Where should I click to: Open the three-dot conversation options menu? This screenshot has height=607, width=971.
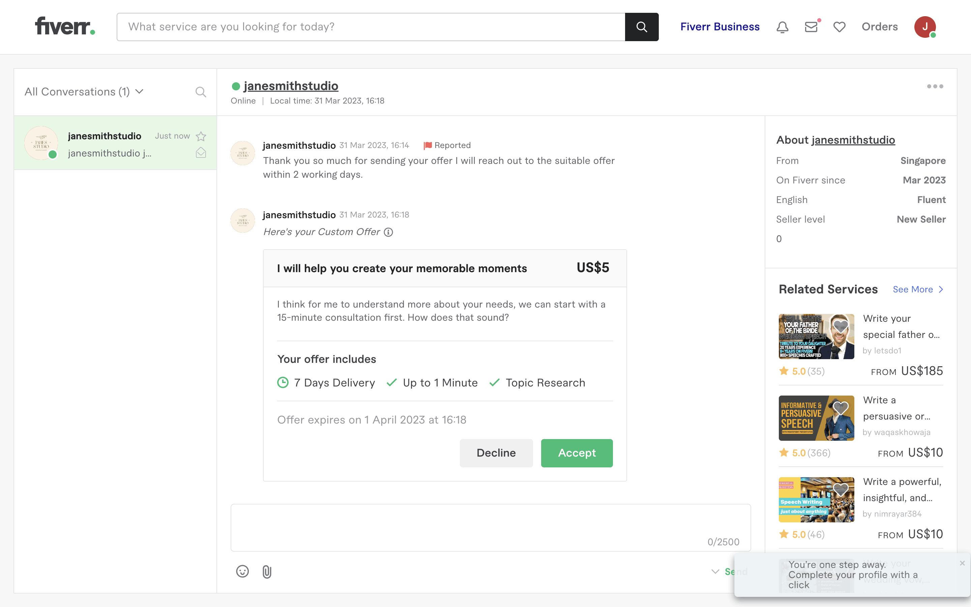(935, 86)
